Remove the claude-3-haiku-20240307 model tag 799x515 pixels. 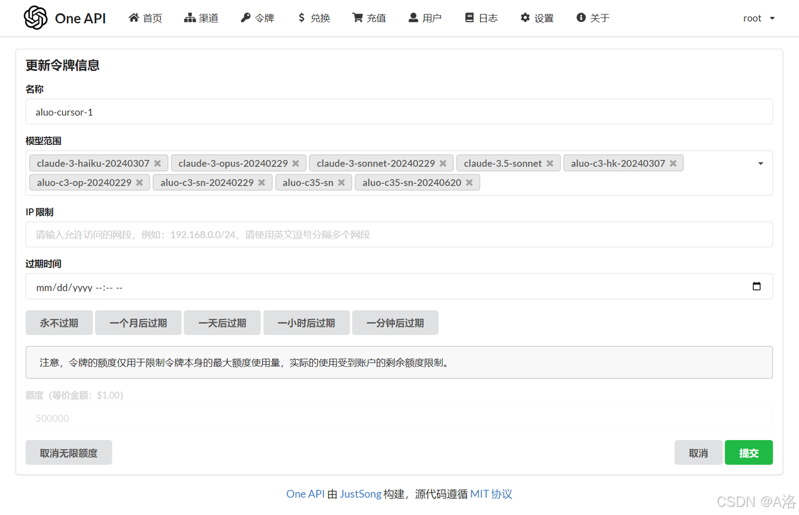tap(158, 164)
